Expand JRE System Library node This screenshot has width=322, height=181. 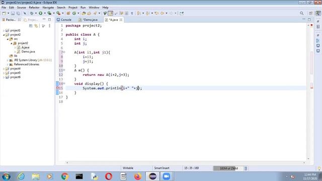[8, 60]
